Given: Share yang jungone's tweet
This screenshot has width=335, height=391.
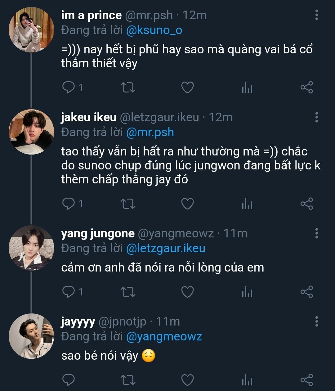Looking at the screenshot, I should tap(306, 292).
